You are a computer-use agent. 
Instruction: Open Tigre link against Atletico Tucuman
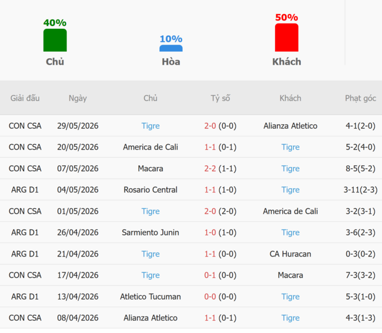(290, 297)
